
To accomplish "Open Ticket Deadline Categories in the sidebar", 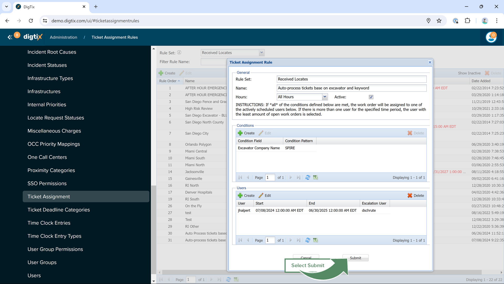I will pyautogui.click(x=59, y=210).
